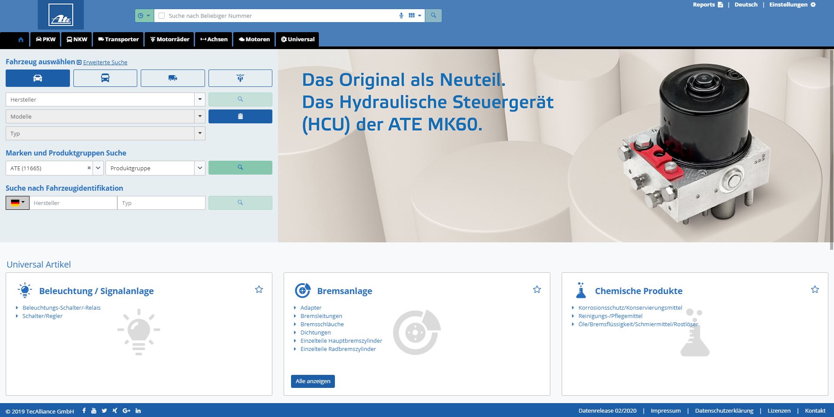Image resolution: width=834 pixels, height=417 pixels.
Task: Open the Motorräder tab
Action: point(169,40)
